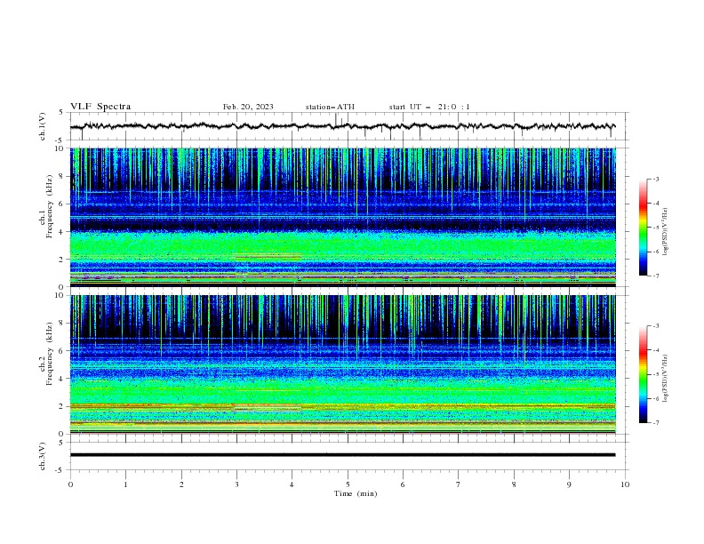Click the "Time (min)" axis label
This screenshot has width=704, height=544.
pos(356,493)
